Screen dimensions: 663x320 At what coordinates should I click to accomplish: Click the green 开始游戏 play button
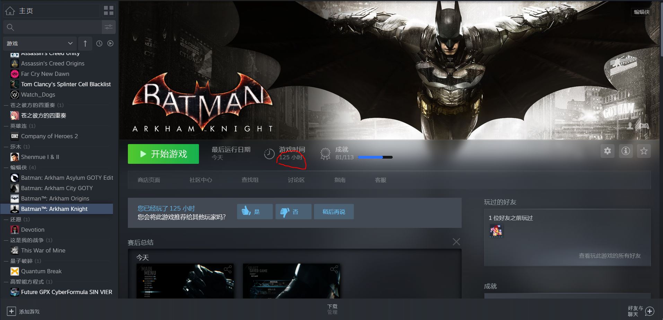163,154
